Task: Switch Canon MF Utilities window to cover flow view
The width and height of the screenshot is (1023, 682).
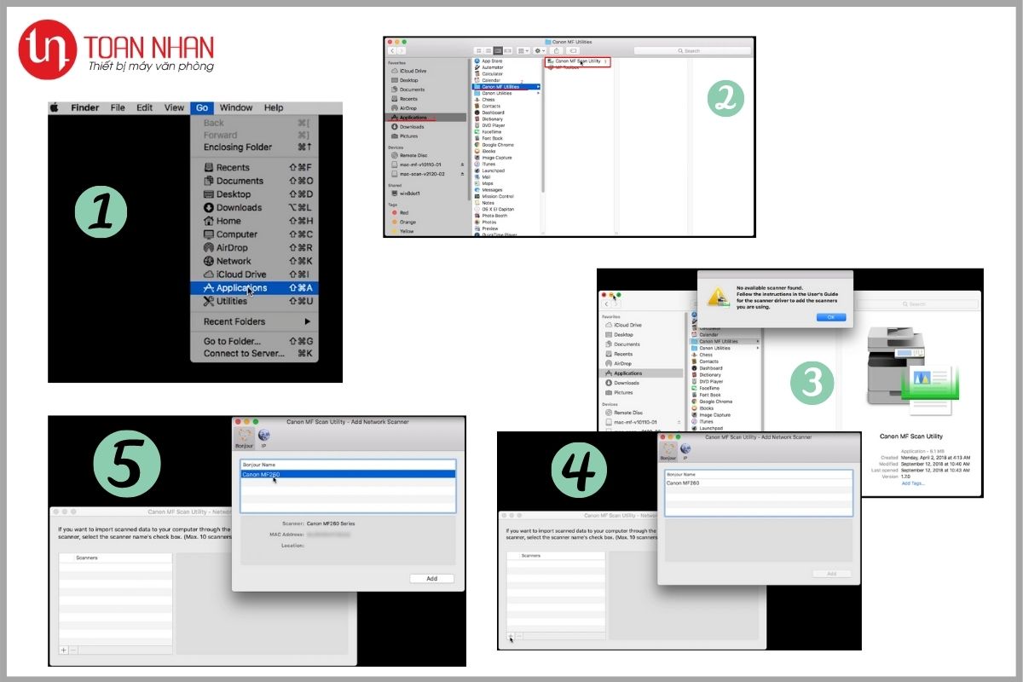Action: [x=508, y=51]
